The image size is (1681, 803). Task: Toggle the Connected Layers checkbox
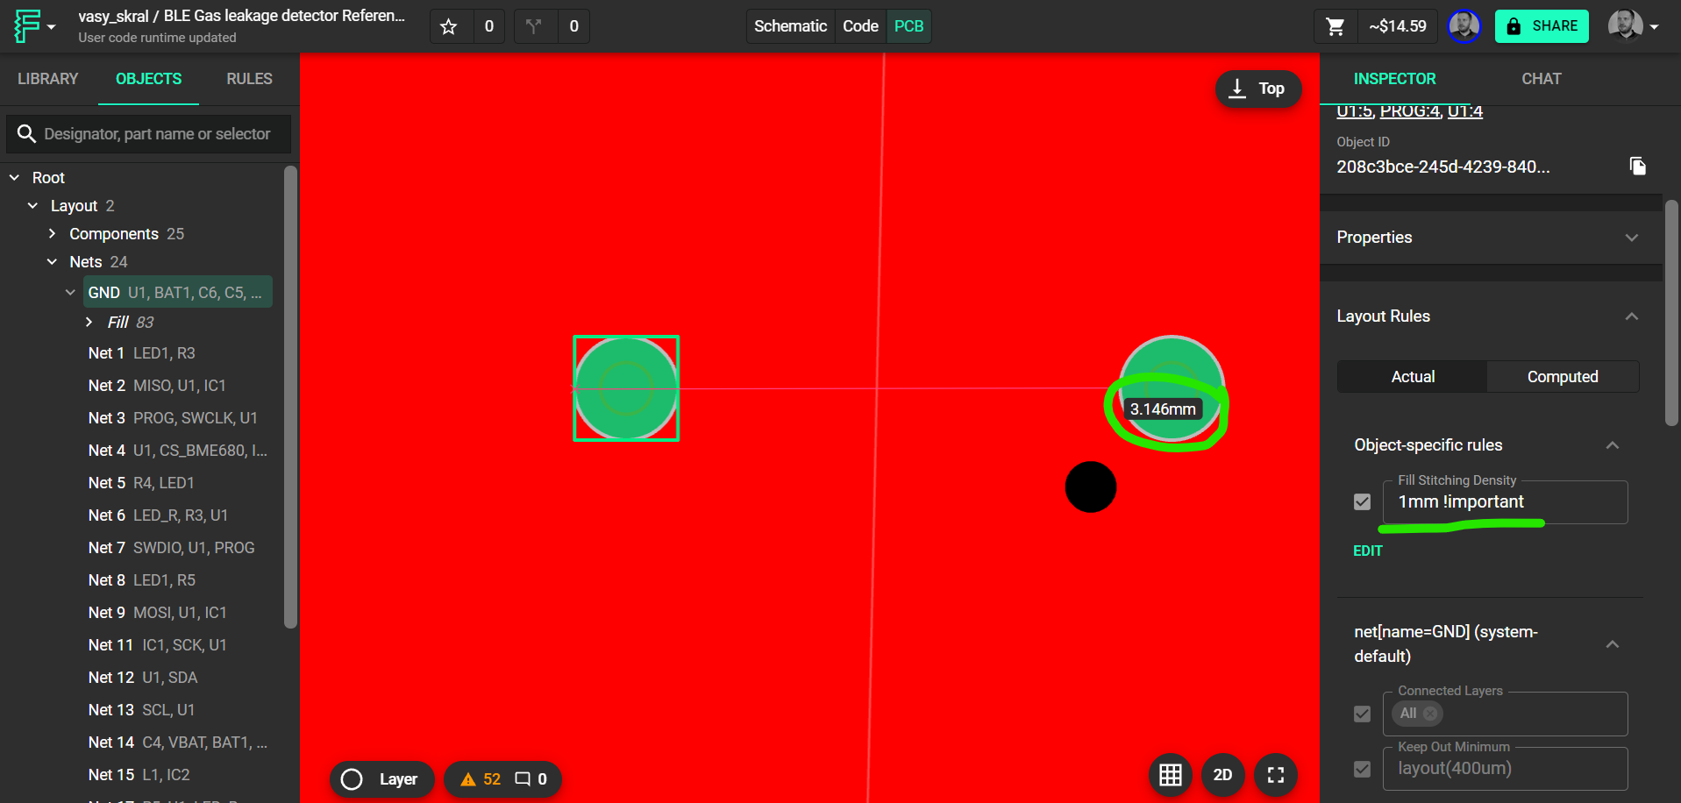1362,714
